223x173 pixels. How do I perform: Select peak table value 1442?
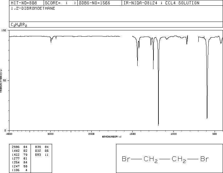click(16, 150)
